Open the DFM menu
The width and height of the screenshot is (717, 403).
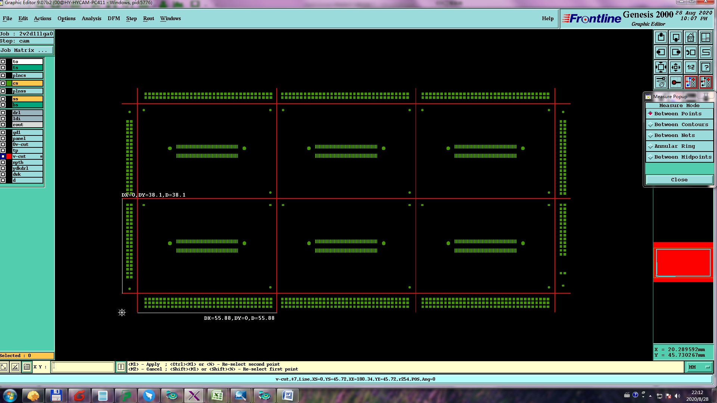point(114,18)
